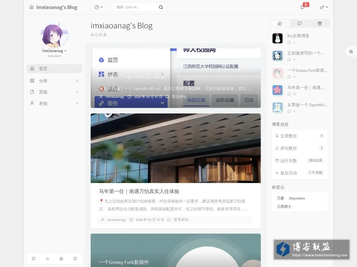The height and width of the screenshot is (267, 357).
Task: Expand the 友链 sidebar menu
Action: 54,103
